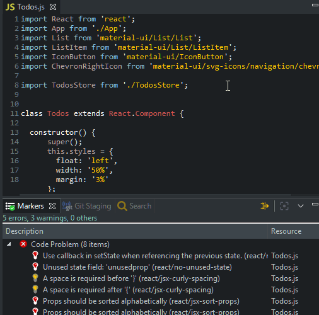Click Todos.js resource of setState error row
This screenshot has width=319, height=315.
coord(284,256)
